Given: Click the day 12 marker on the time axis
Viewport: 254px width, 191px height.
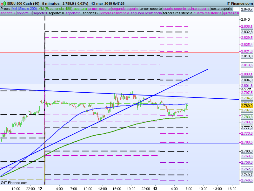Looking at the screenshot, I should (40, 189).
